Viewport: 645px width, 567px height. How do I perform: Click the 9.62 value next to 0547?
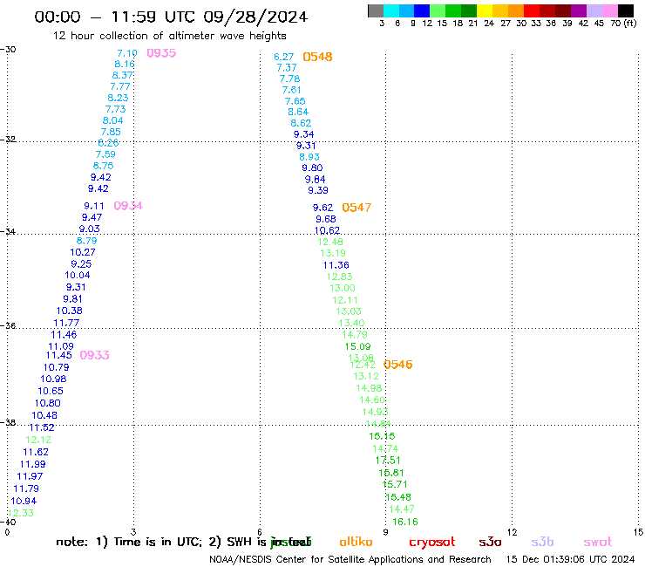322,208
